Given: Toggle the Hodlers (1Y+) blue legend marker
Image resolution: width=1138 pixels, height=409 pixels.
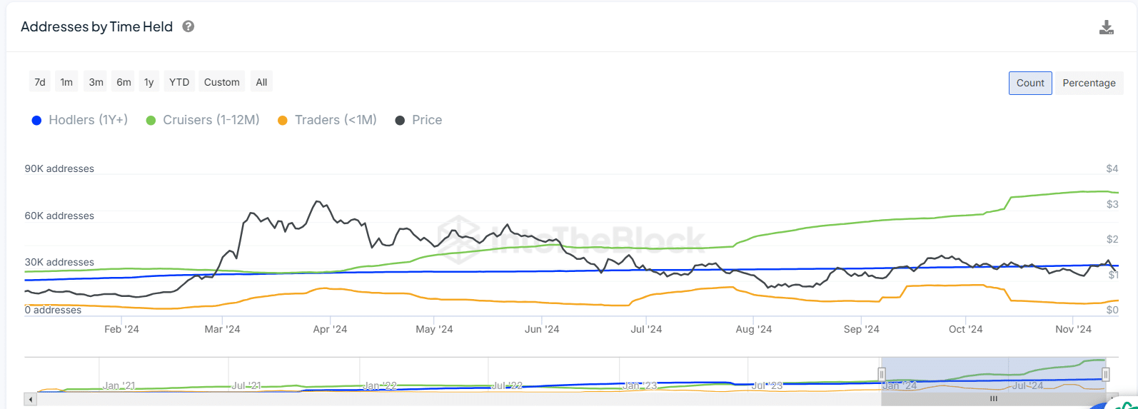Looking at the screenshot, I should click(37, 121).
